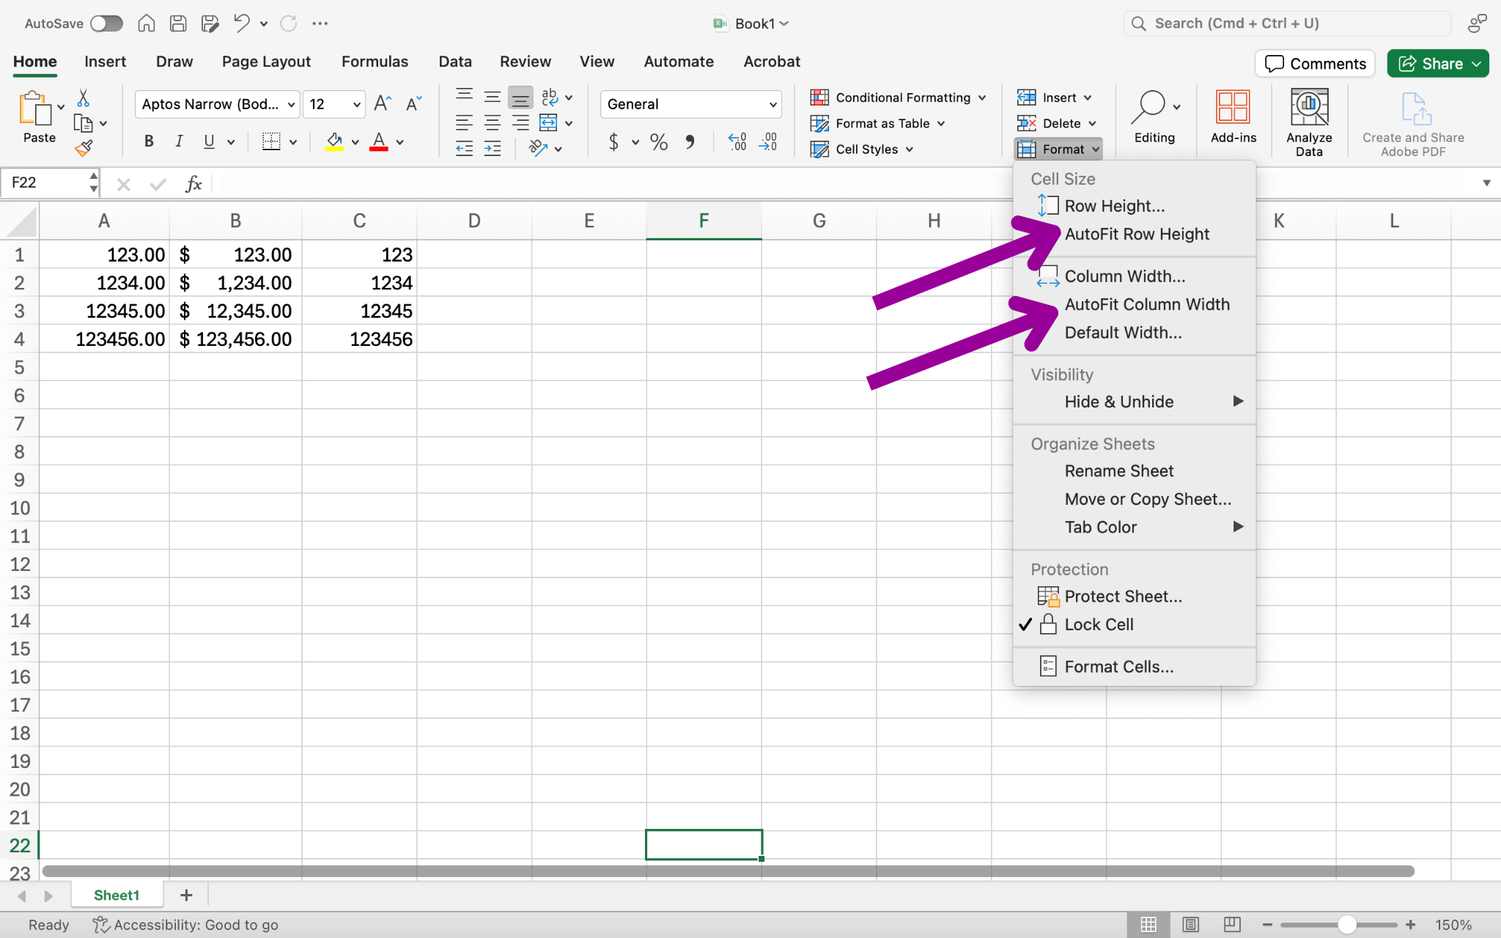
Task: Expand the Hide & Unhide submenu
Action: [x=1134, y=402]
